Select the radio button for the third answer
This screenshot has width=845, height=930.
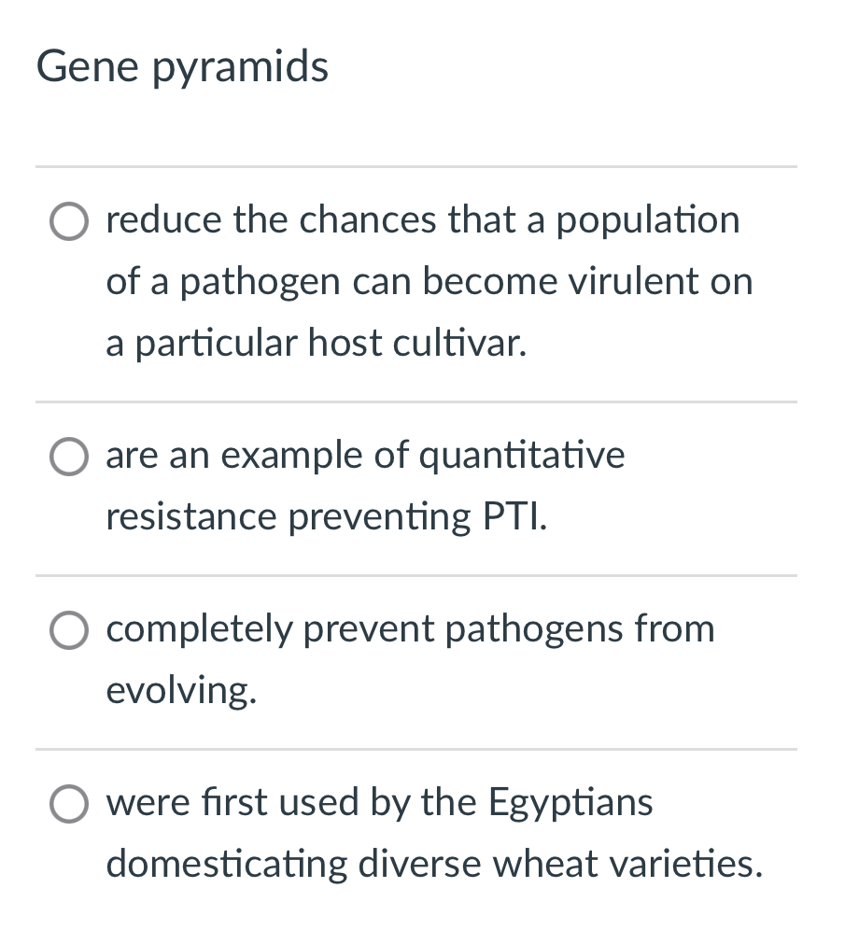coord(69,630)
